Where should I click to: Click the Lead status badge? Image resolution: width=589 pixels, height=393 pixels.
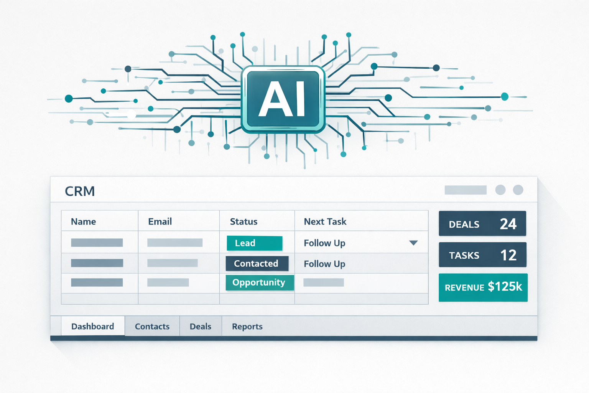tap(254, 243)
